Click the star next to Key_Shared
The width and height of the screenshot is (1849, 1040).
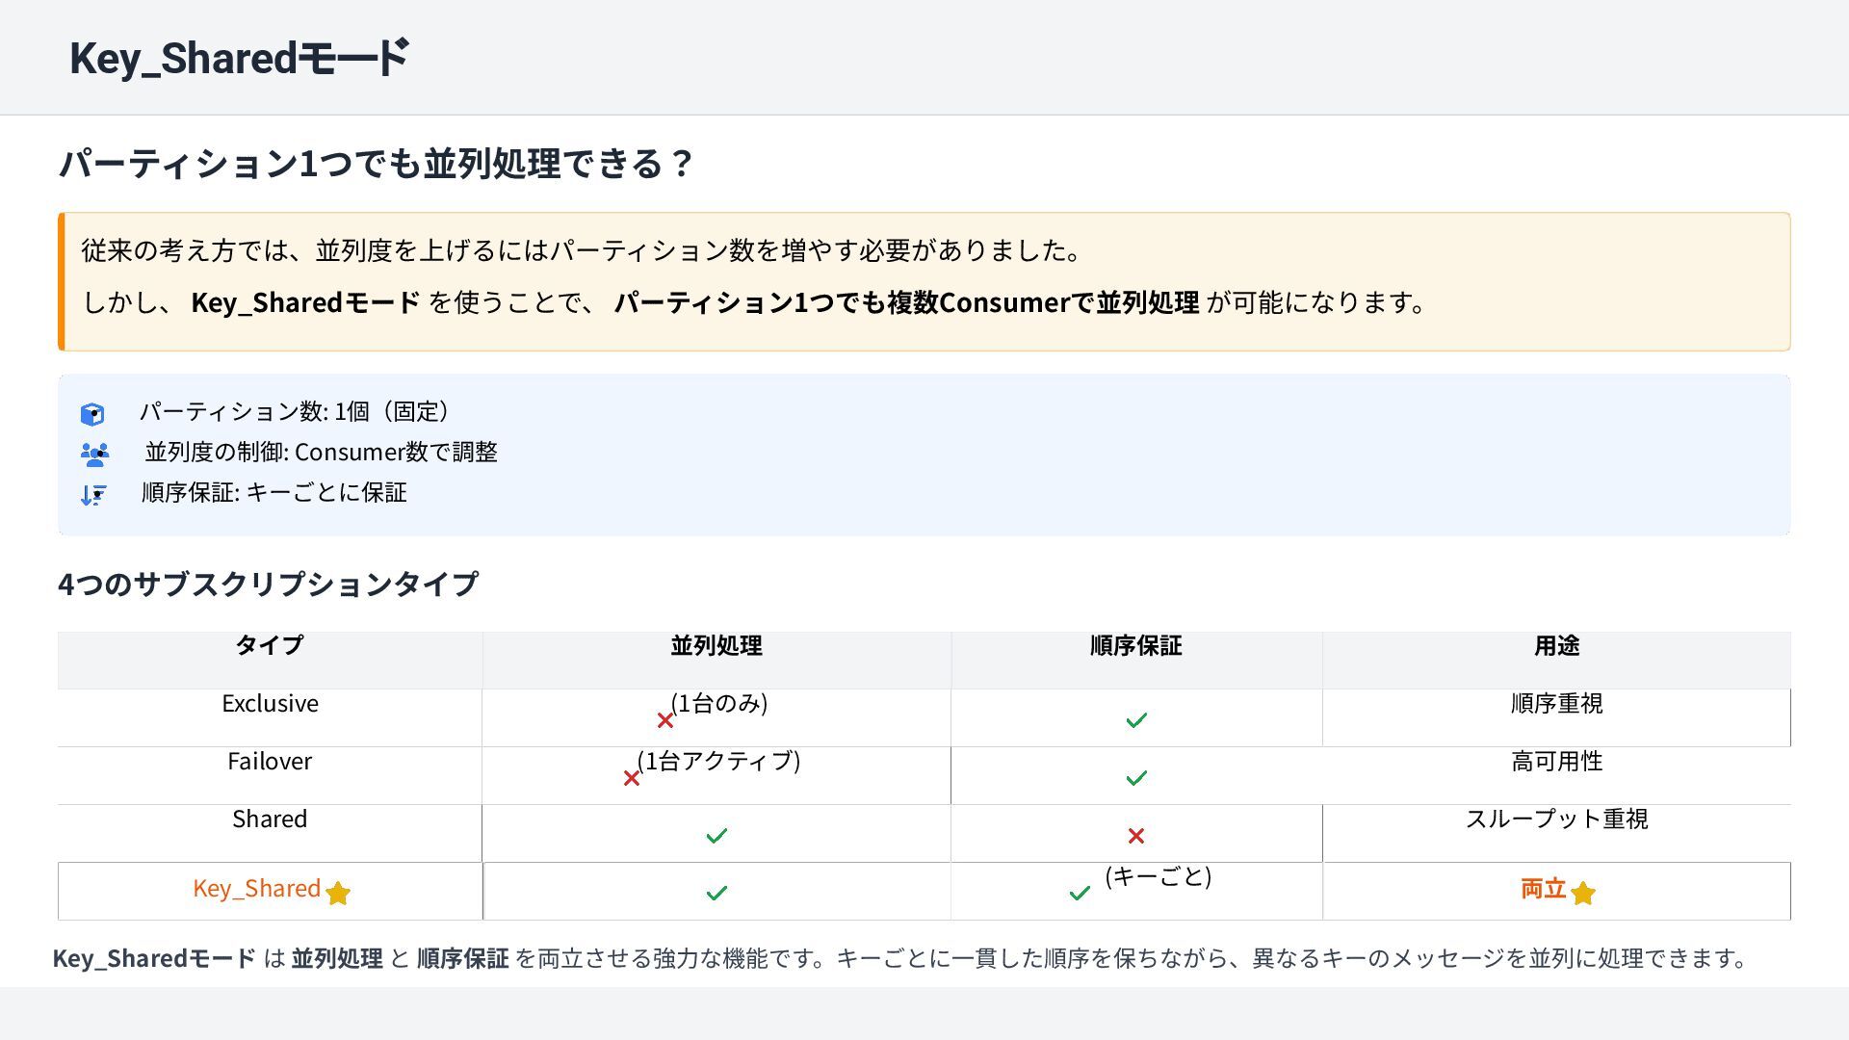click(x=338, y=894)
